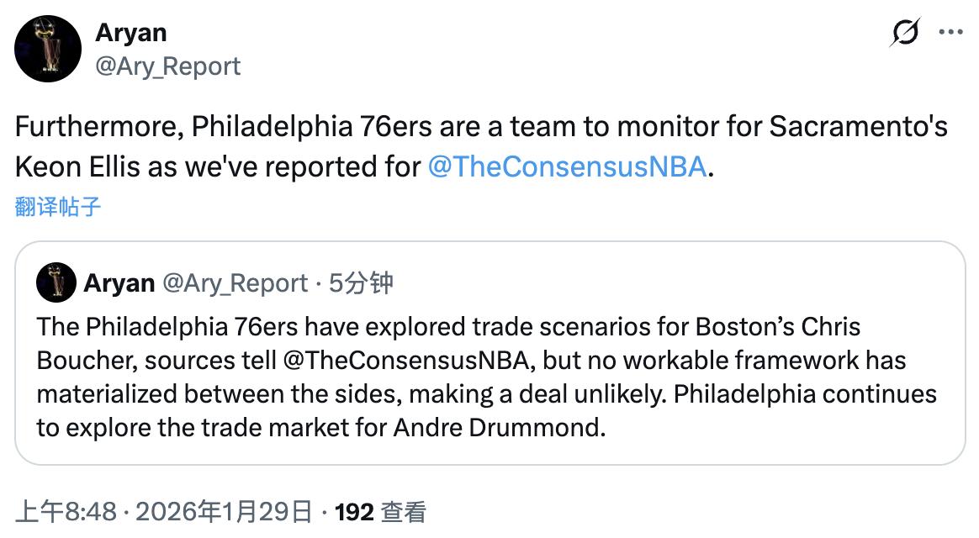Click the 查看 views label
Screen dimensions: 979x538
[x=404, y=511]
